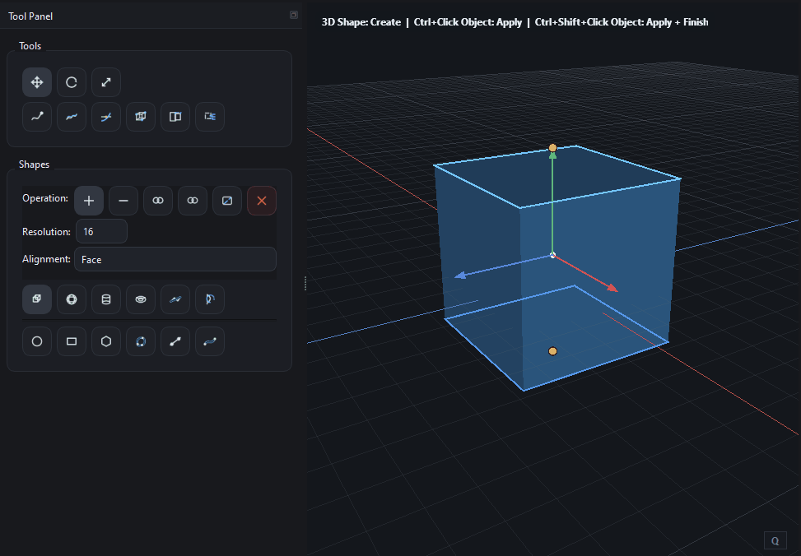Click inside the Resolution input field
The width and height of the screenshot is (801, 556).
tap(100, 231)
